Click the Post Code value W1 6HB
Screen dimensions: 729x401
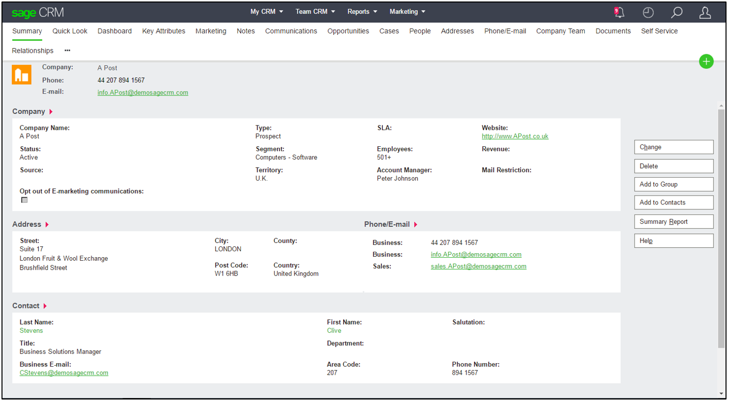[x=226, y=274]
